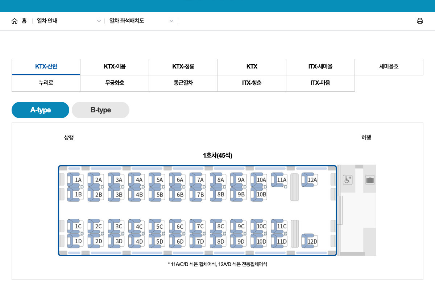The width and height of the screenshot is (435, 290).
Task: Select seat 6A icon
Action: (x=177, y=179)
